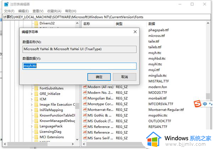Click the Modern No. 2 string value icon
213x149 pixels.
[85, 92]
